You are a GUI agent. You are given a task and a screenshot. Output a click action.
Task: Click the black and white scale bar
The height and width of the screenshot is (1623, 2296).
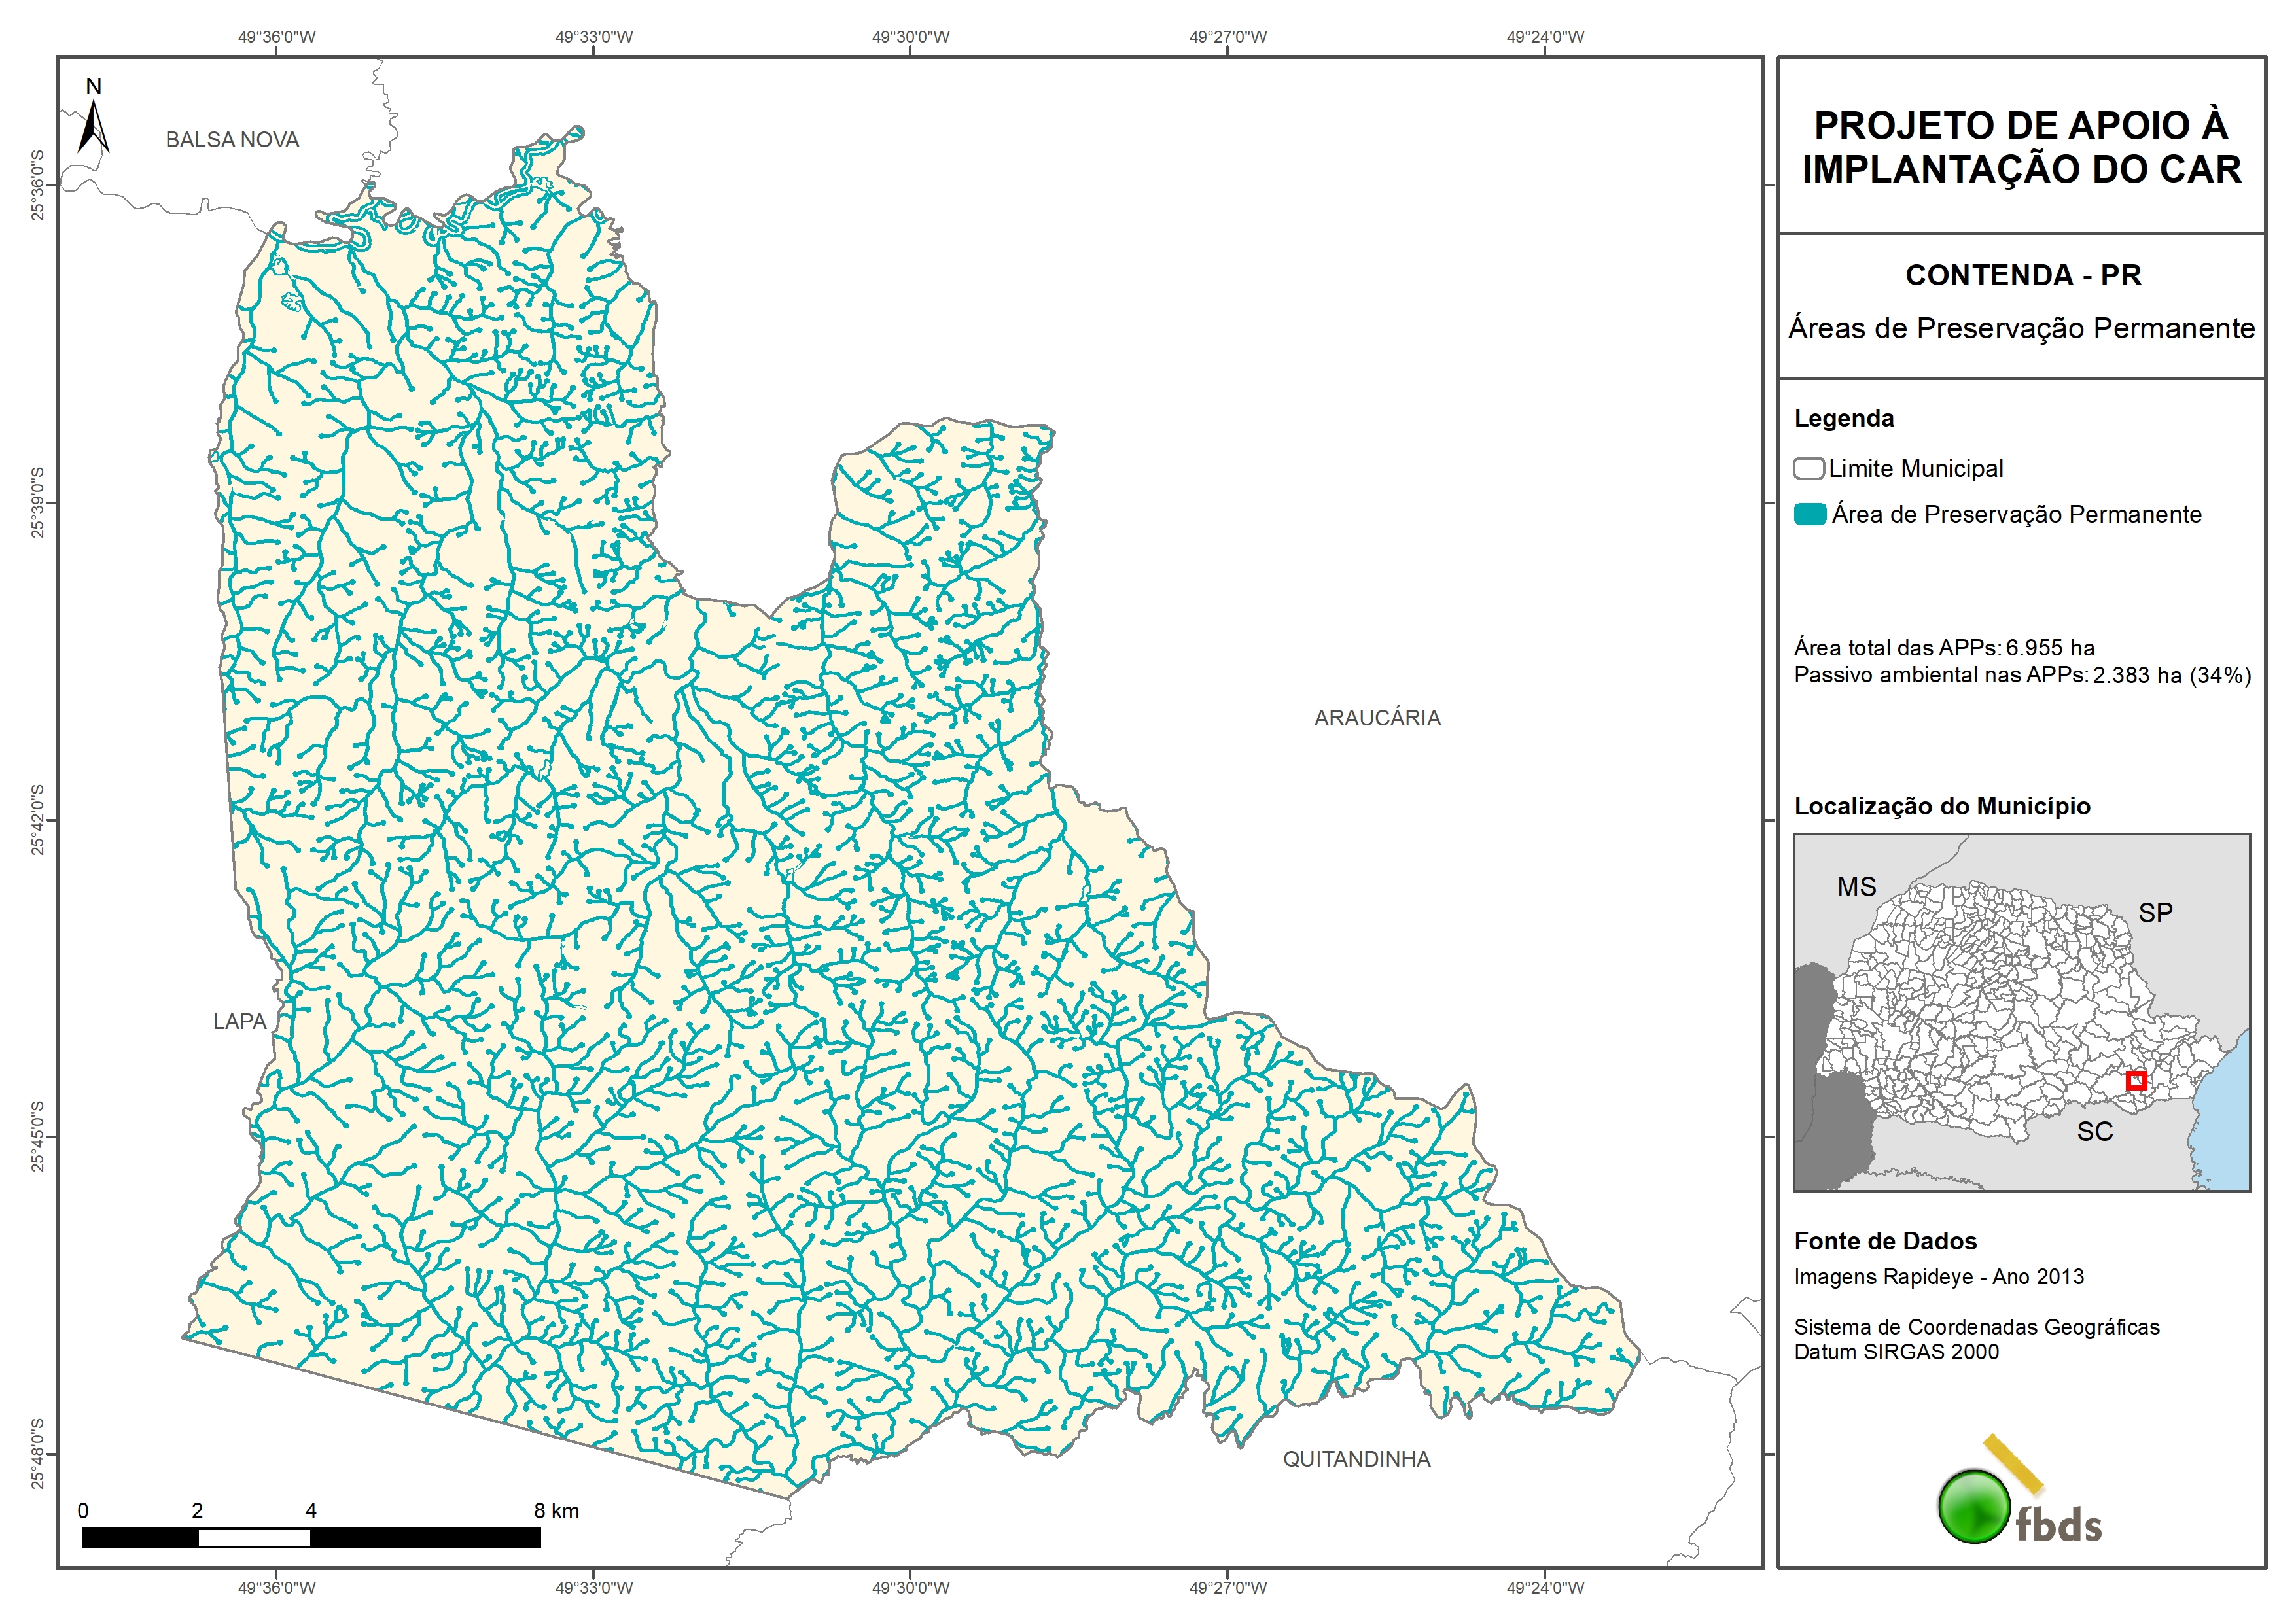click(310, 1537)
